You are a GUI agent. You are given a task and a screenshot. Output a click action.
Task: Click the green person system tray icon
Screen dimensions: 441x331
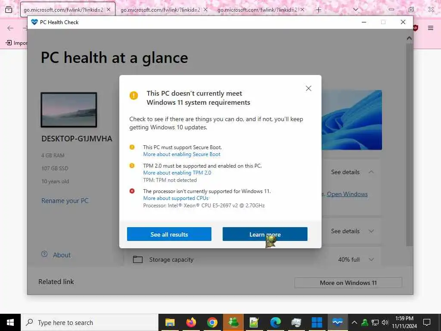pyautogui.click(x=365, y=322)
